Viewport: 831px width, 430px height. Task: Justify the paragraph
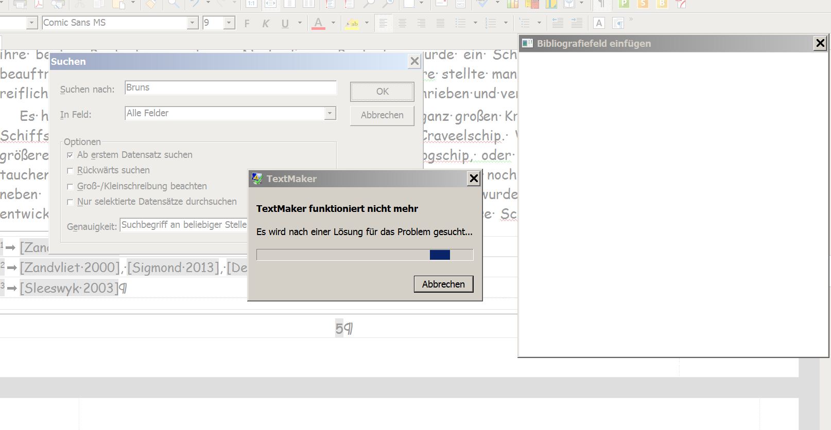(440, 23)
